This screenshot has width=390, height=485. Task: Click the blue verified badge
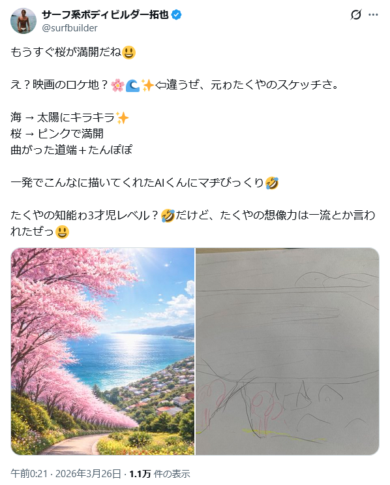177,14
